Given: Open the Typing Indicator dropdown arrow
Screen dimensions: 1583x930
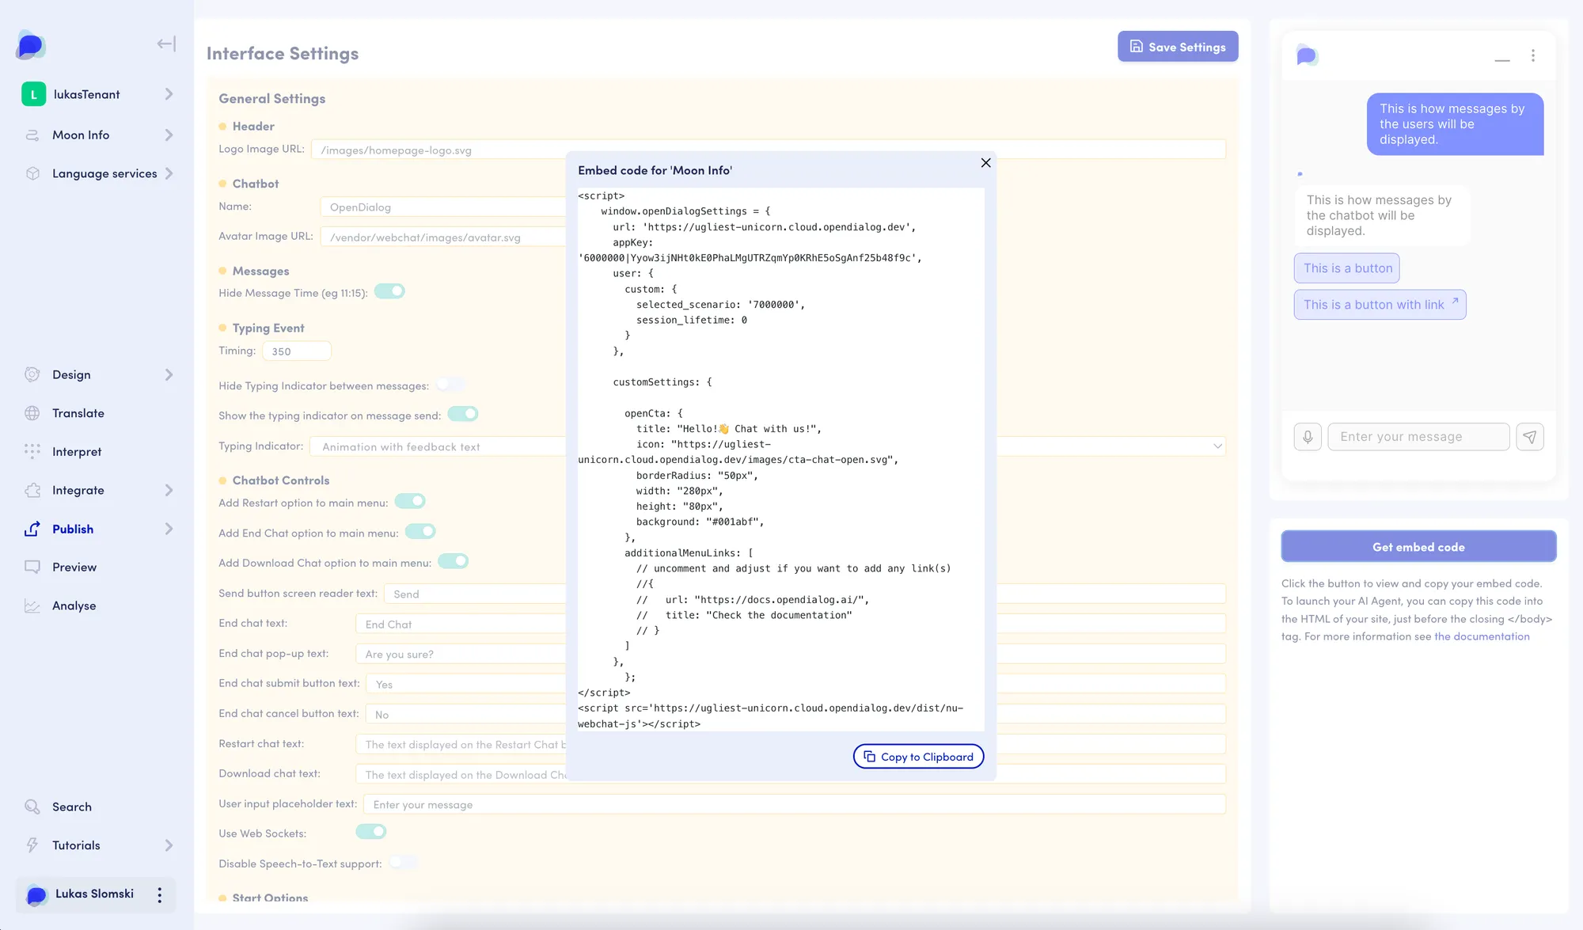Looking at the screenshot, I should coord(1217,446).
